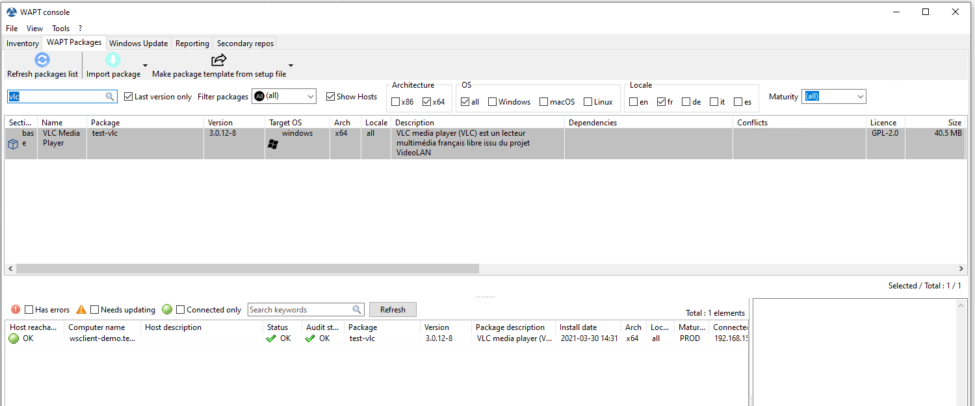Click Make package template from setup file icon
Screen dimensions: 975x406
point(219,60)
